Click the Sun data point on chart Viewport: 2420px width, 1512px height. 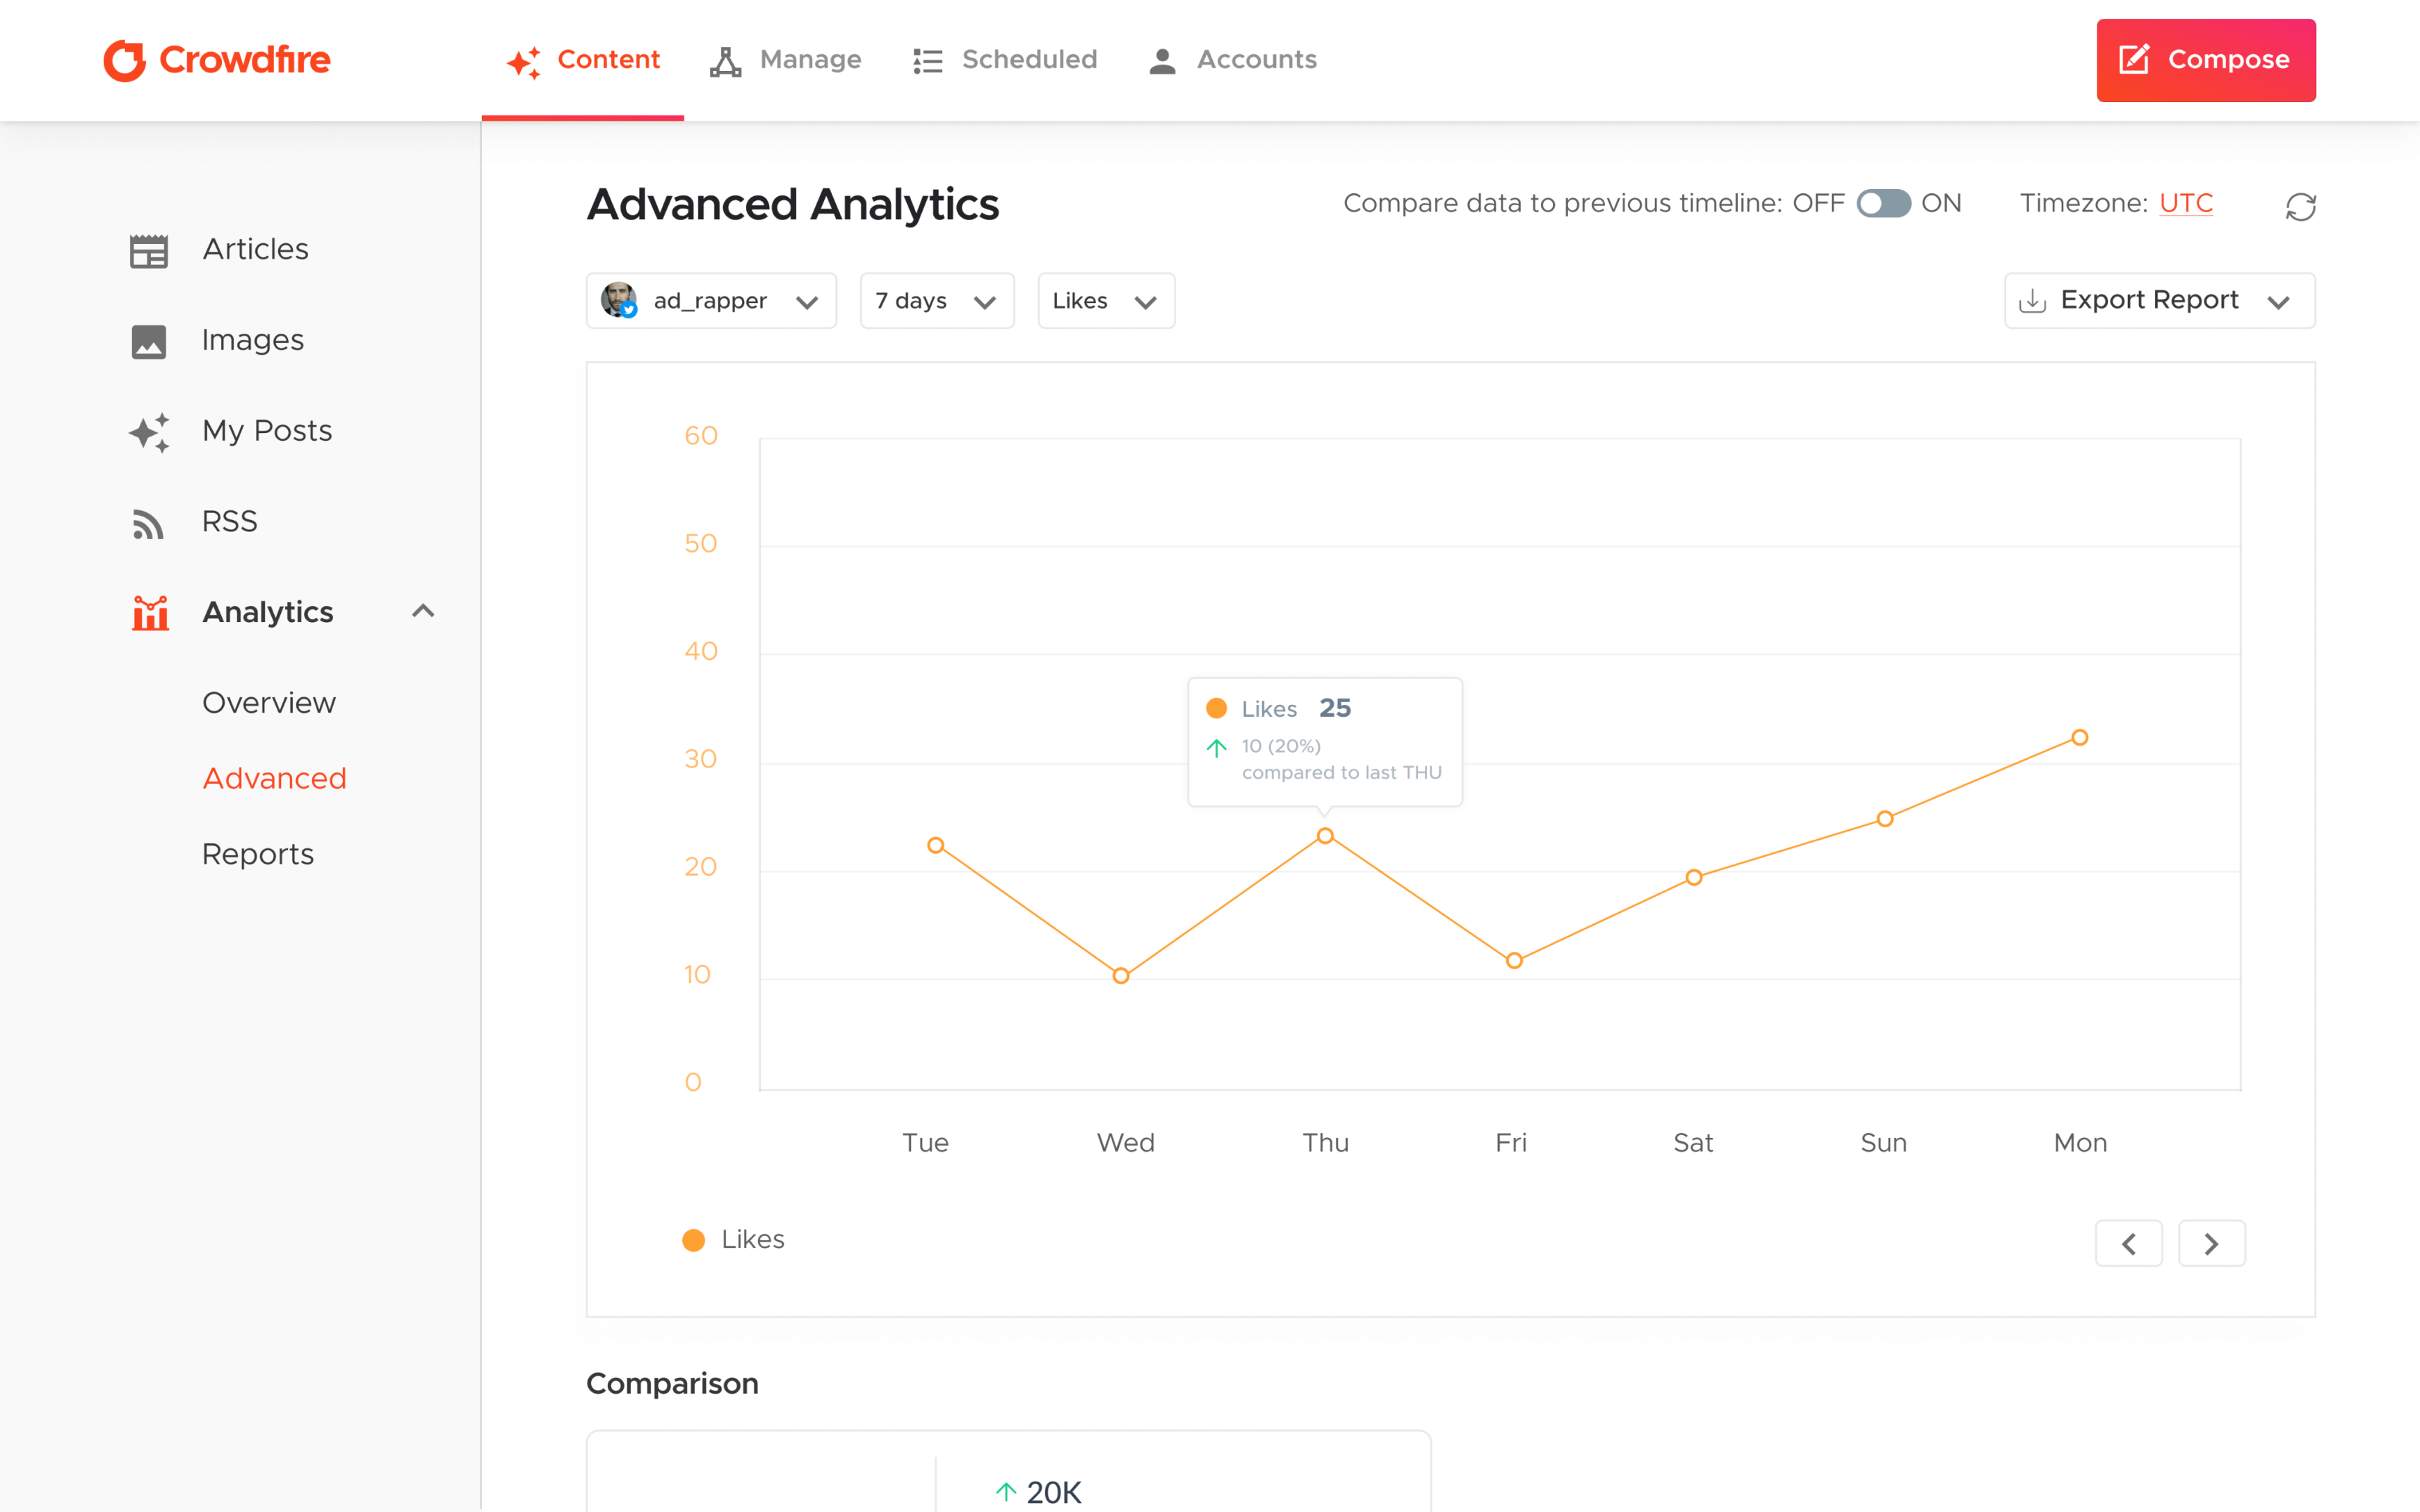1885,819
